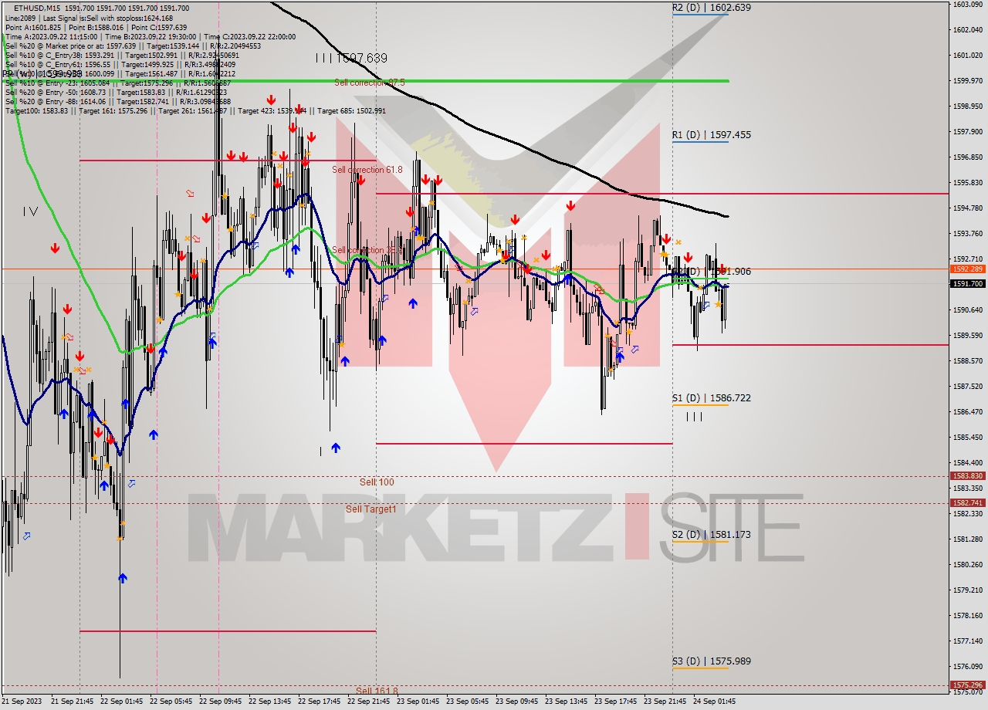Click the 1597.639 wave label text
The height and width of the screenshot is (710, 988).
click(x=362, y=59)
